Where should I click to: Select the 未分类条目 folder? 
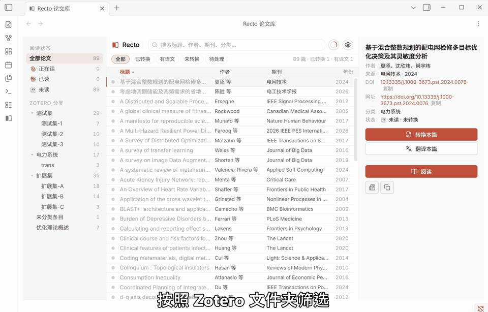pos(65,217)
